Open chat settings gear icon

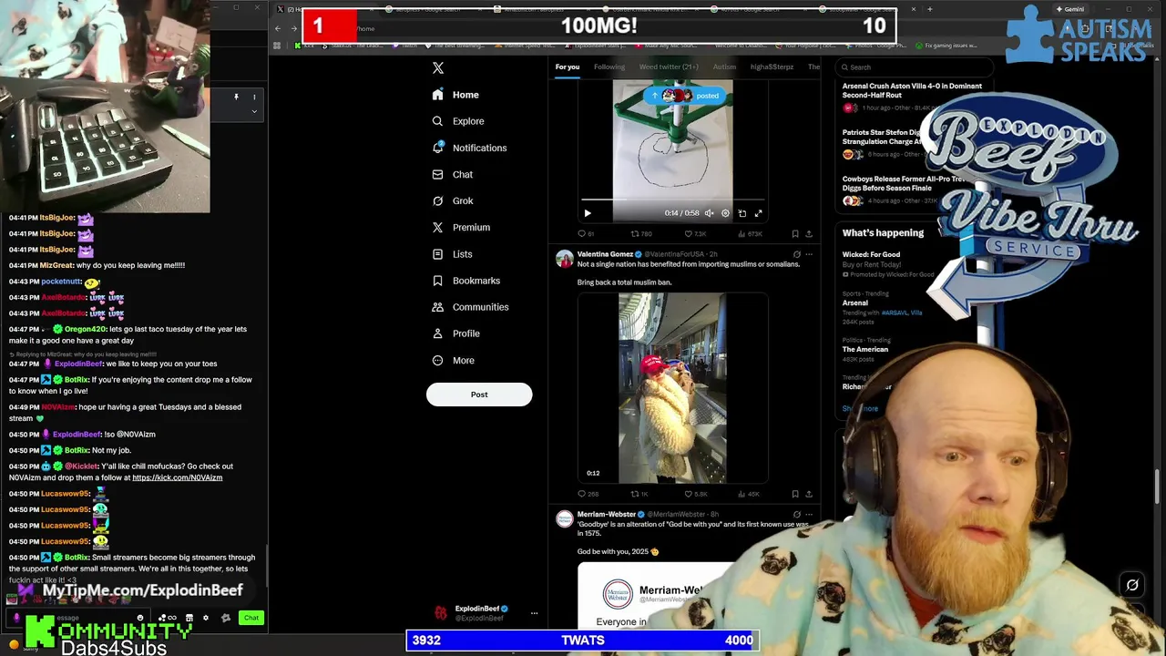tap(206, 618)
